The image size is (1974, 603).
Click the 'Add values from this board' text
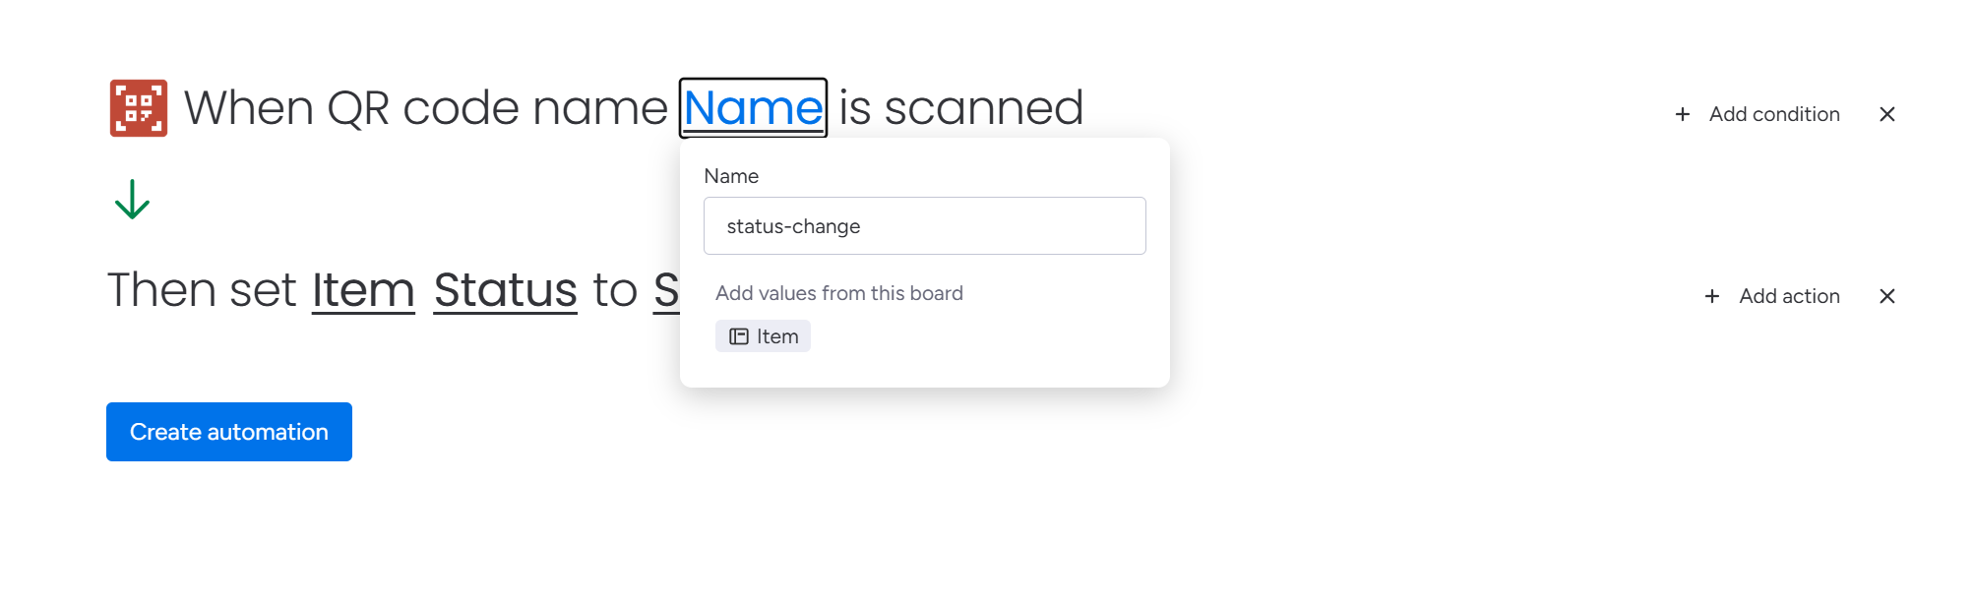click(838, 293)
